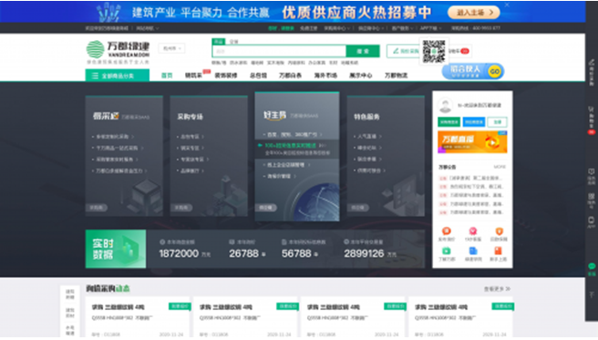598x340 pixels.
Task: Click the user avatar icon in login panel
Action: pos(445,106)
